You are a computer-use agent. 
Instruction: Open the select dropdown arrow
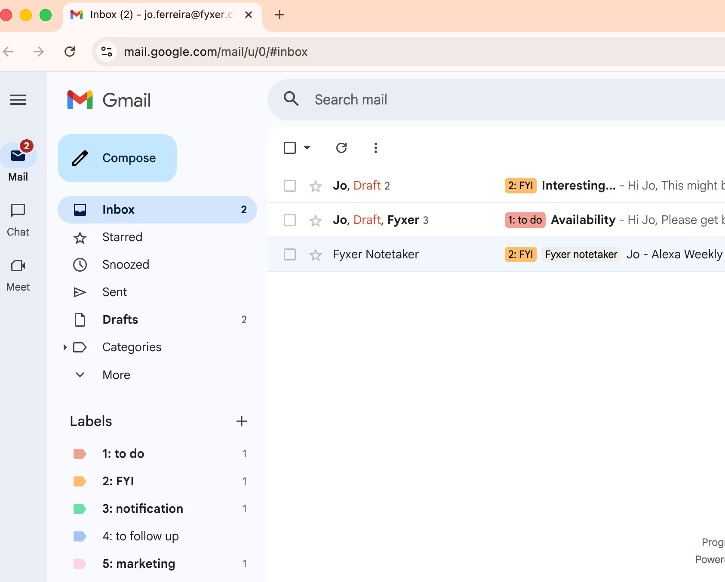[307, 148]
